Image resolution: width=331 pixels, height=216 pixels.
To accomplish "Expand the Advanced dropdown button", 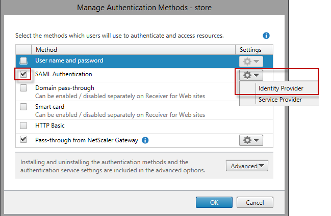I will 247,166.
